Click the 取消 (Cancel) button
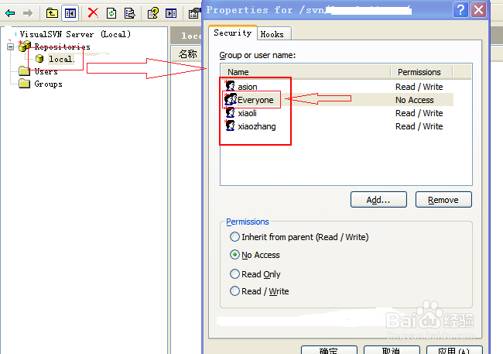Image resolution: width=503 pixels, height=354 pixels. [392, 350]
